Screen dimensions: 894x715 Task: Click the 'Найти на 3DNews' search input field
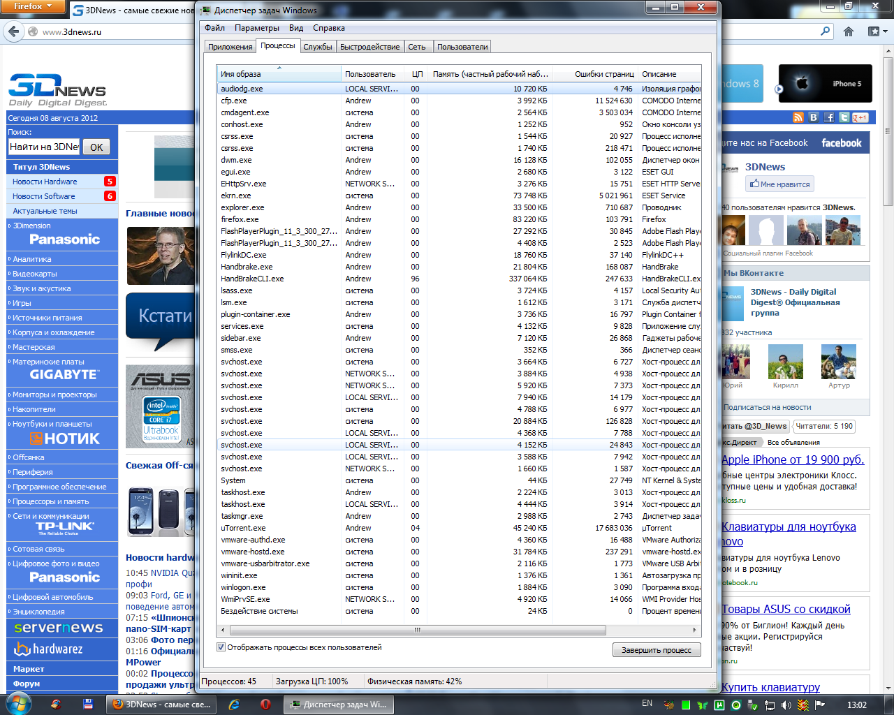tap(44, 147)
